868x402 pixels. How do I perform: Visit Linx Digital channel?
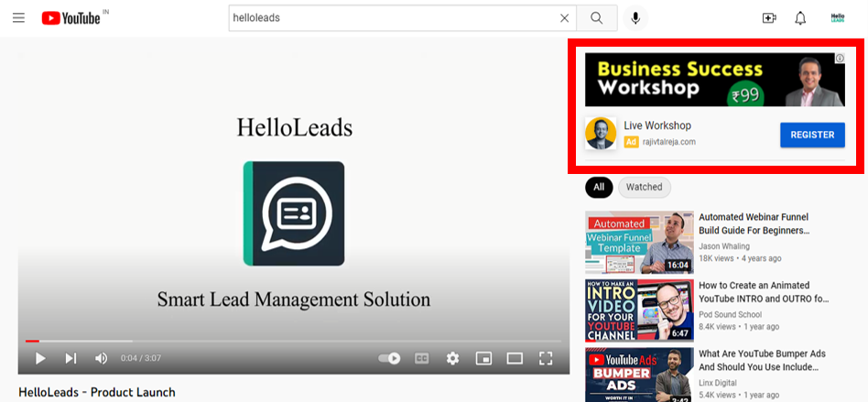pos(718,383)
